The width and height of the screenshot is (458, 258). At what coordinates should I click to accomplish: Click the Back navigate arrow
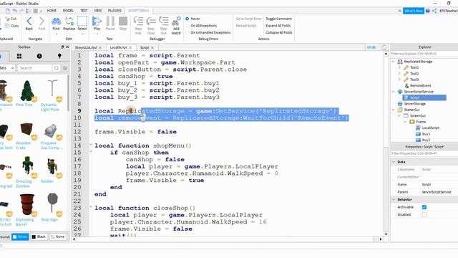pos(29,23)
